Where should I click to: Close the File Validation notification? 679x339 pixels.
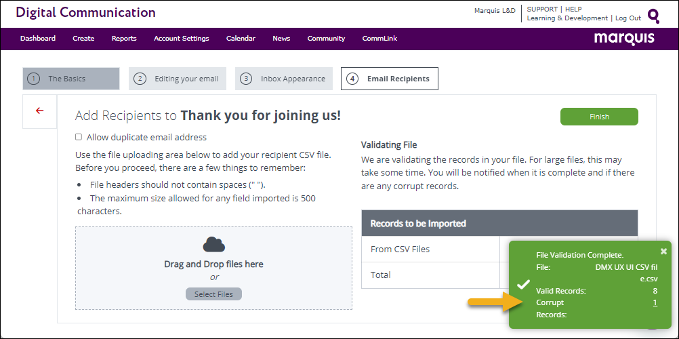[x=663, y=251]
